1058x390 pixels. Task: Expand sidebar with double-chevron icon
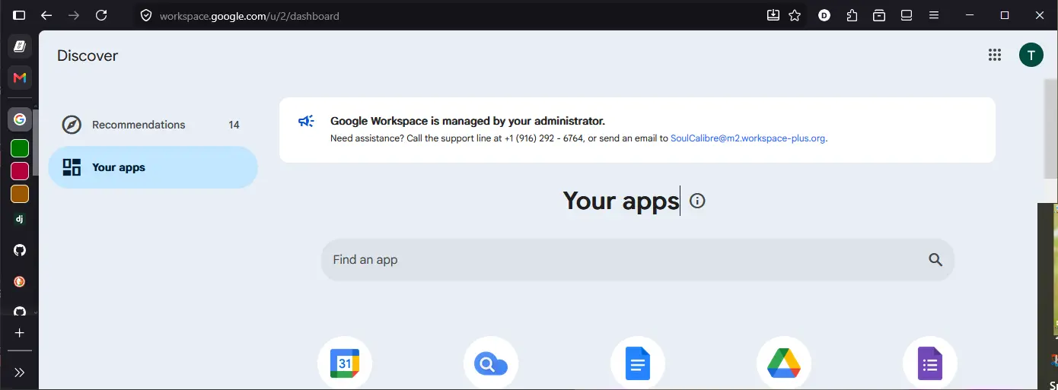point(20,373)
